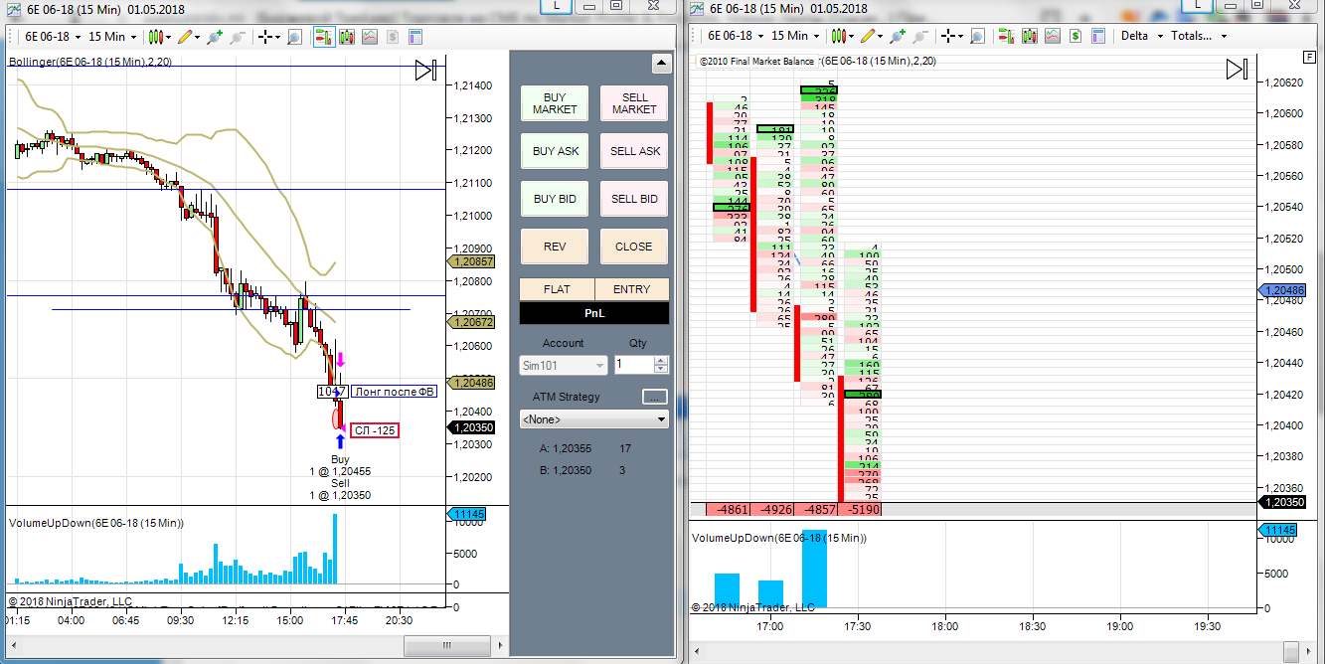Select the pencil drawing tools icon in left chart
Viewport: 1325px width, 664px height.
188,37
